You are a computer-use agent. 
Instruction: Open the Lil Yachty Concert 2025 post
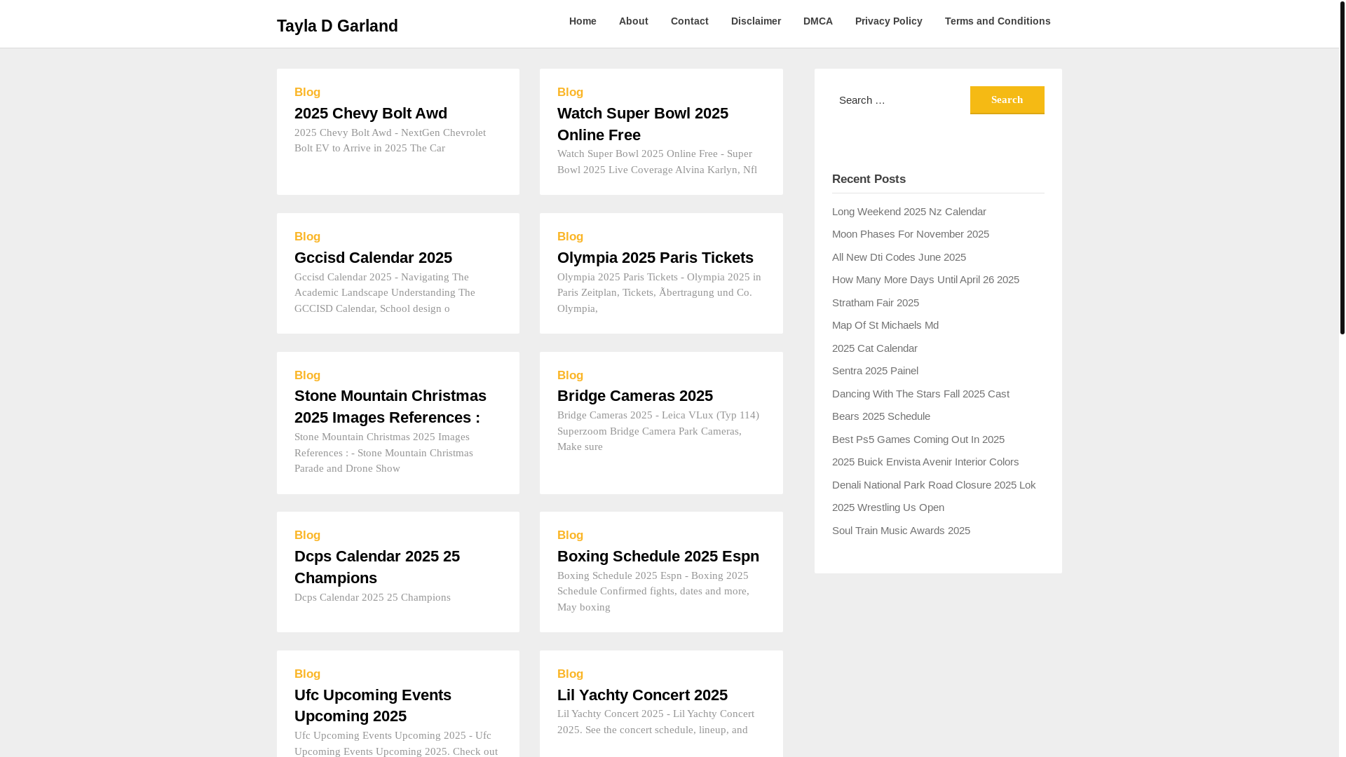tap(642, 695)
